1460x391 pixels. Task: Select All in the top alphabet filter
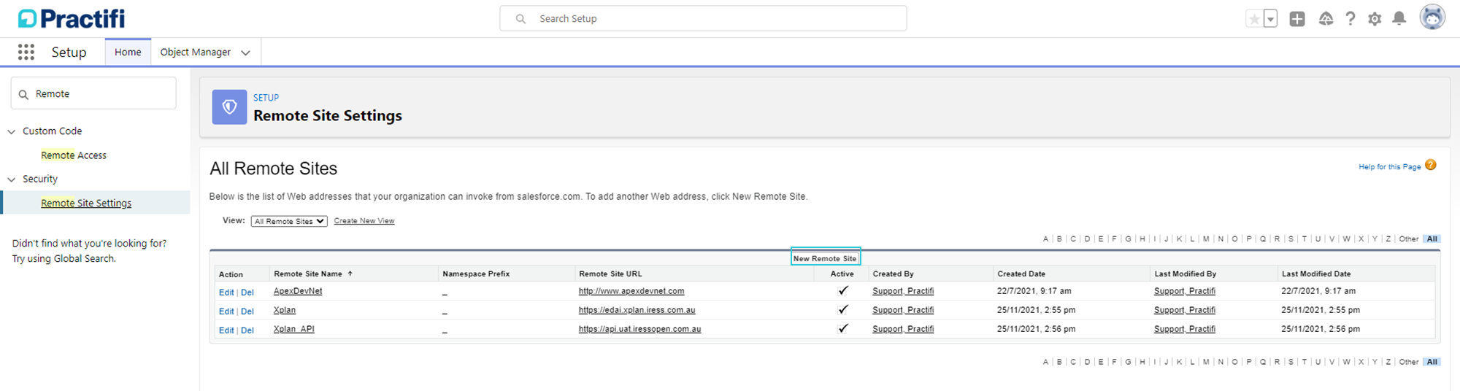(x=1432, y=239)
